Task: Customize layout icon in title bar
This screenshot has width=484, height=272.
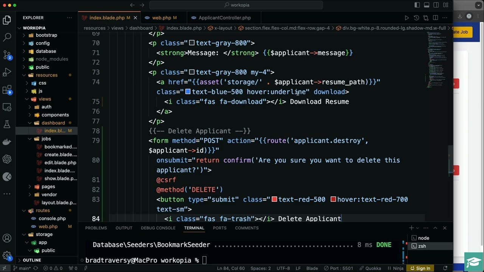Action: pyautogui.click(x=446, y=5)
